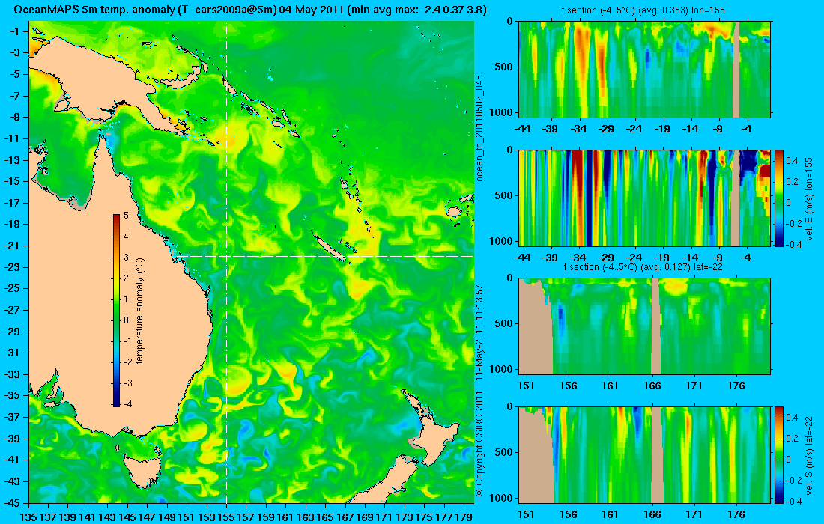This screenshot has width=824, height=524.
Task: Click the 't section (avg: 0.127) lat=-22' heading
Action: (x=645, y=267)
